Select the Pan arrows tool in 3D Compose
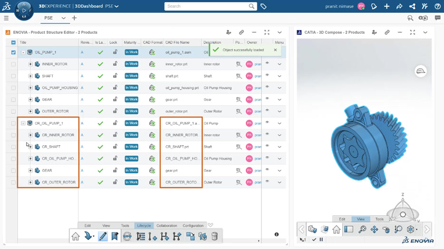444x249 pixels. tap(374, 229)
